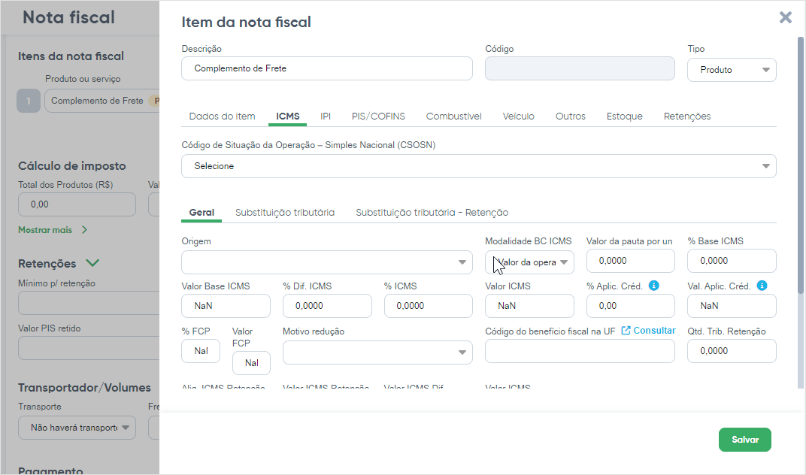
Task: Focus the % ICMS input field
Action: pyautogui.click(x=428, y=306)
